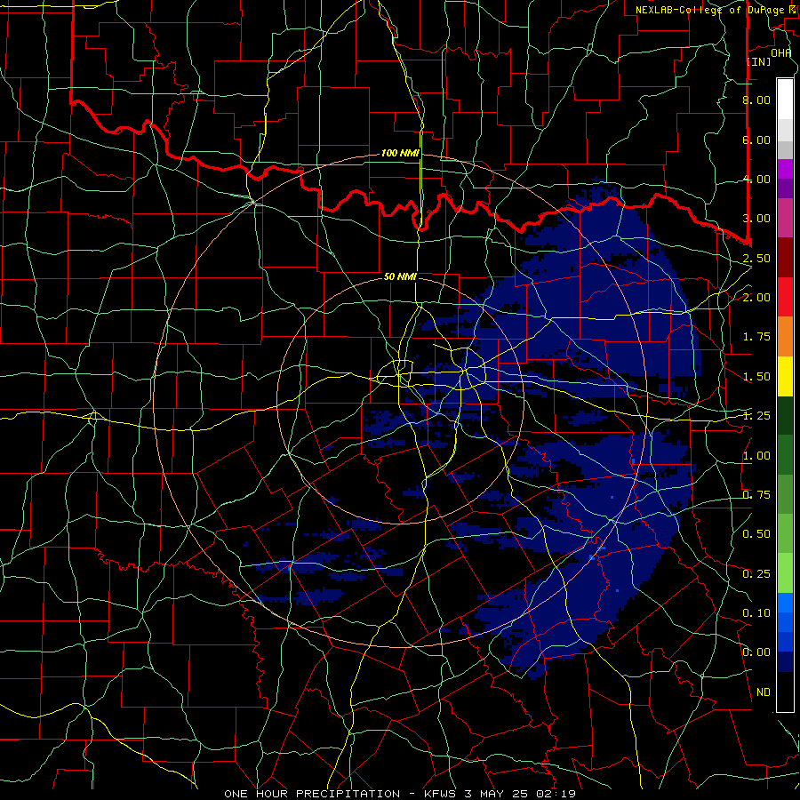Click the orange swatch in the precipitation legend

(x=785, y=336)
